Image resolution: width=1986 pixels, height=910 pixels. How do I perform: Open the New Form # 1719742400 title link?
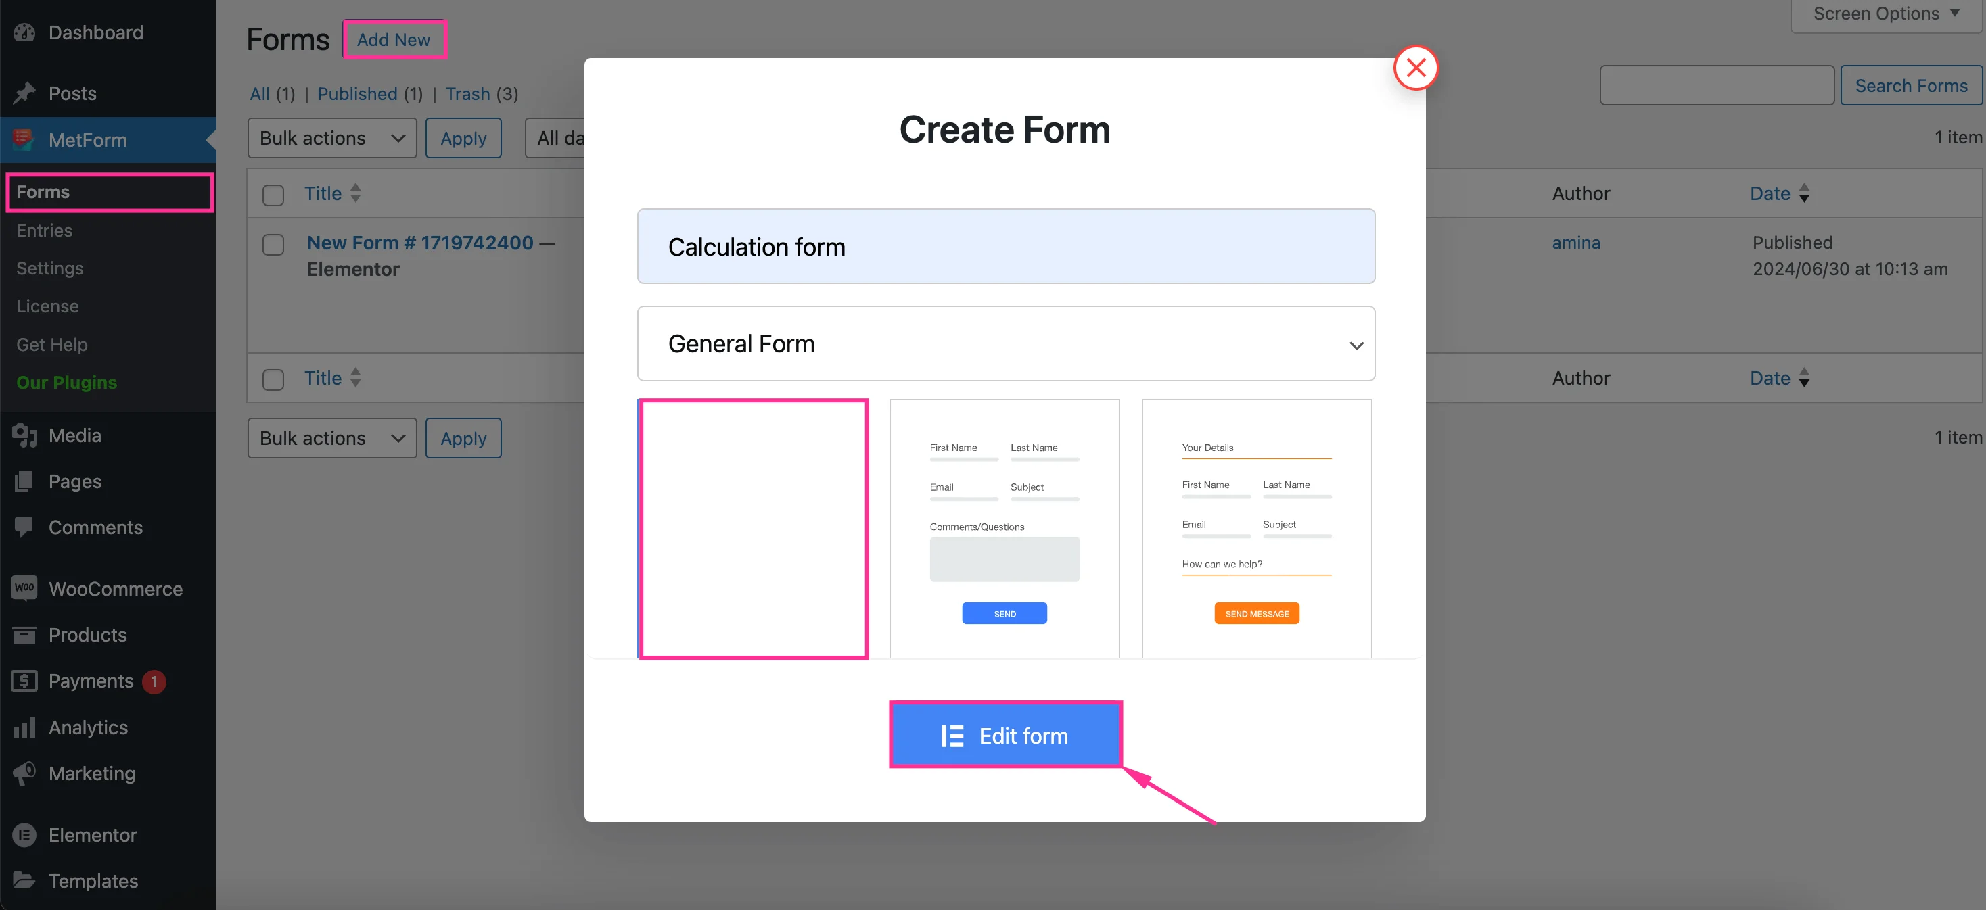coord(420,243)
